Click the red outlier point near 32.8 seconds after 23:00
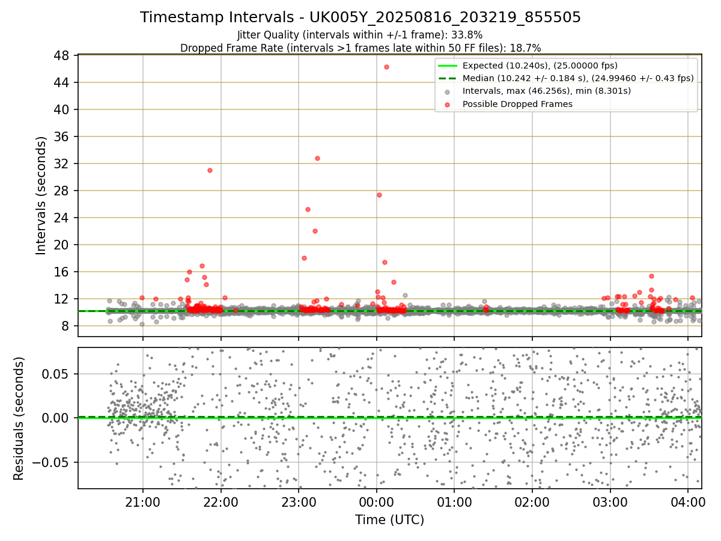 pos(317,158)
